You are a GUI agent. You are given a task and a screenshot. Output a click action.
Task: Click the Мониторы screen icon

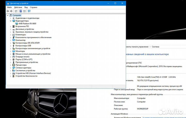coord(13,51)
